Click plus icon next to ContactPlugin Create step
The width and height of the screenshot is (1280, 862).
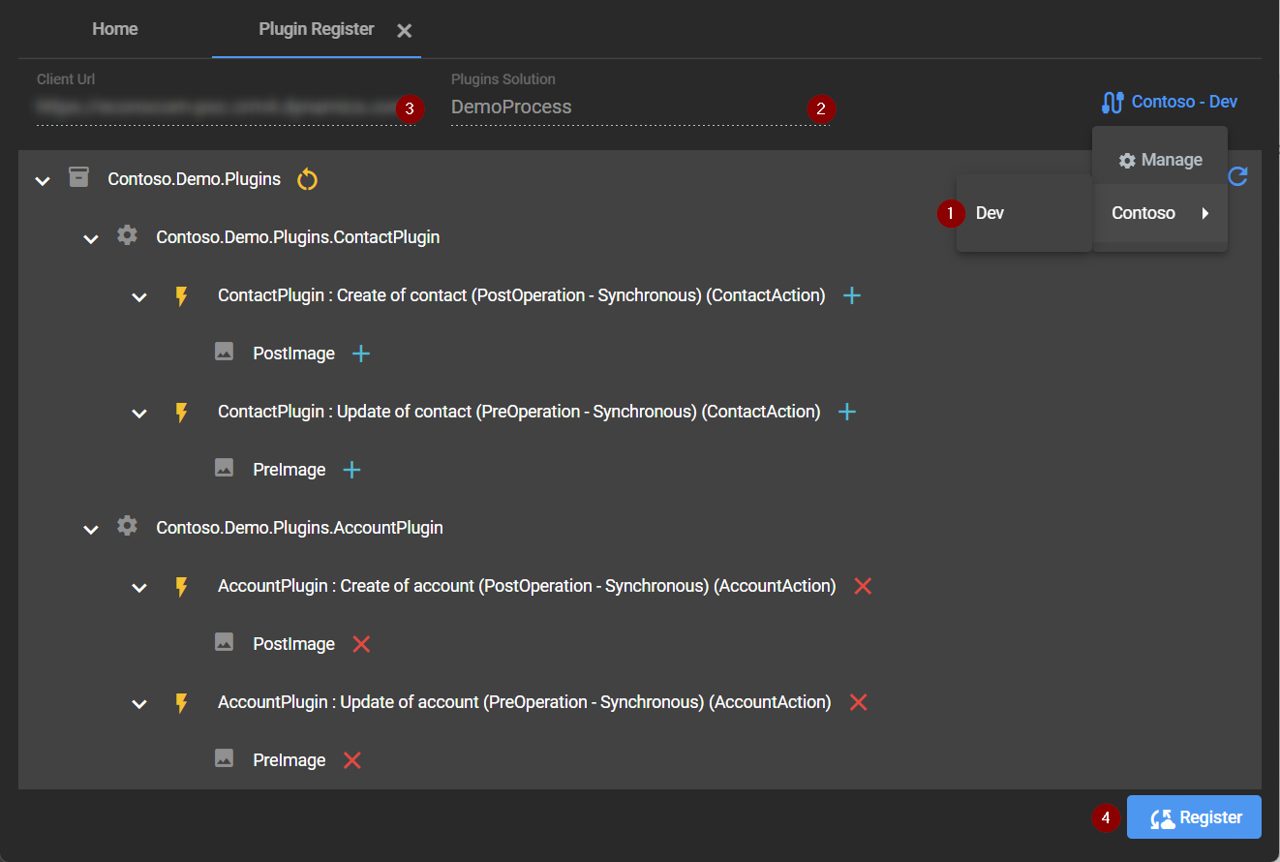[x=852, y=295]
